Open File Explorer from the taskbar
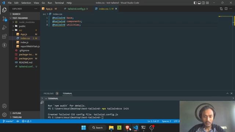 coord(111,128)
